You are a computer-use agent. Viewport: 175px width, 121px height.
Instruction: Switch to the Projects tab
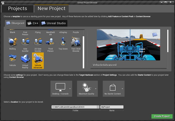[17, 8]
